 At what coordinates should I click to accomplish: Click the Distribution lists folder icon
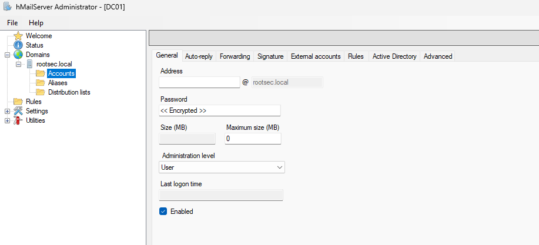point(41,92)
